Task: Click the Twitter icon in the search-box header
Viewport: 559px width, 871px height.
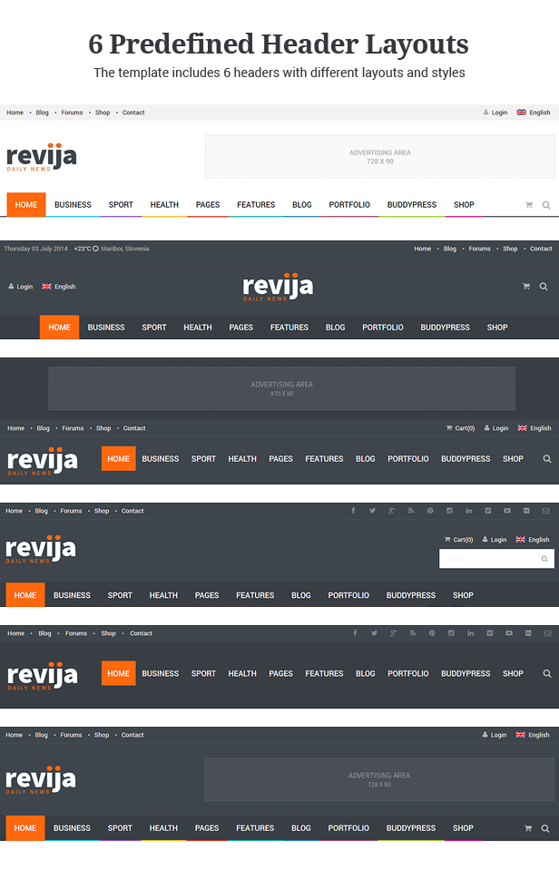Action: click(373, 511)
